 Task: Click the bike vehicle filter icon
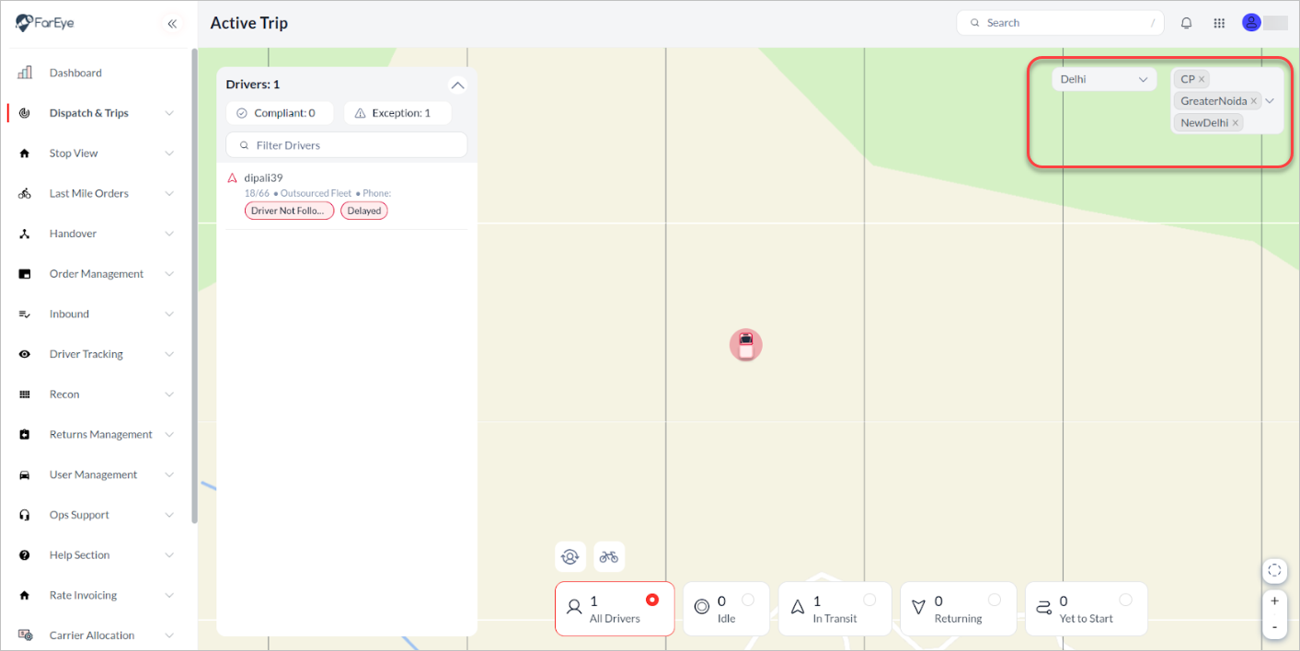[609, 556]
